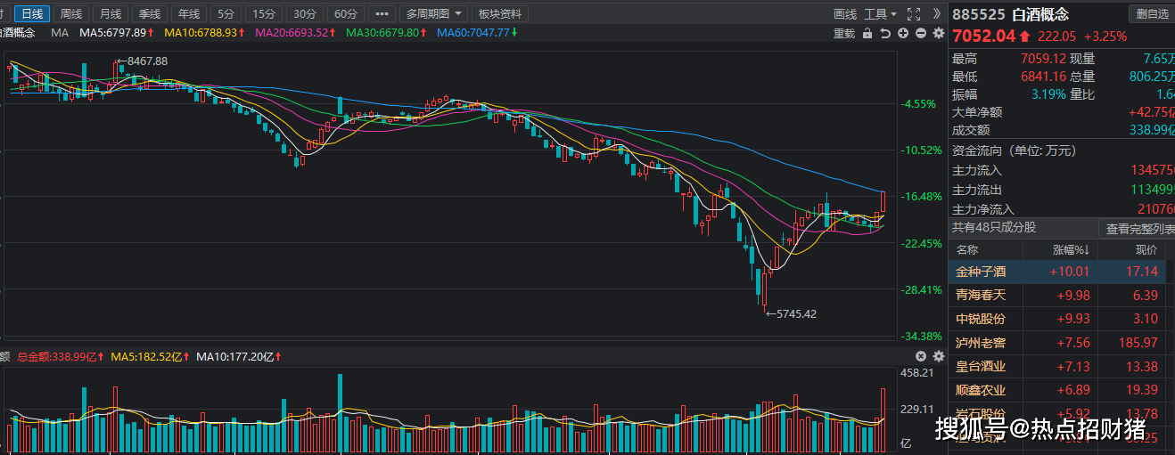Sort by 涨幅% column header
1175x455 pixels.
coord(1070,250)
